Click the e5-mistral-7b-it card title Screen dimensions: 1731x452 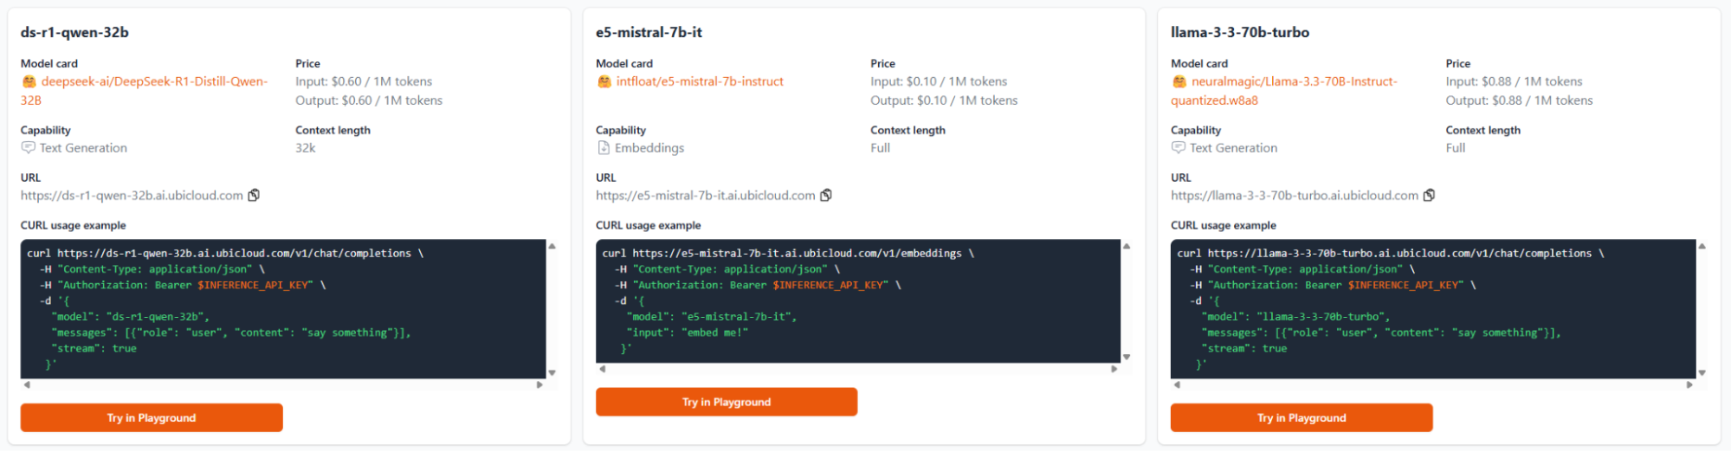click(649, 32)
